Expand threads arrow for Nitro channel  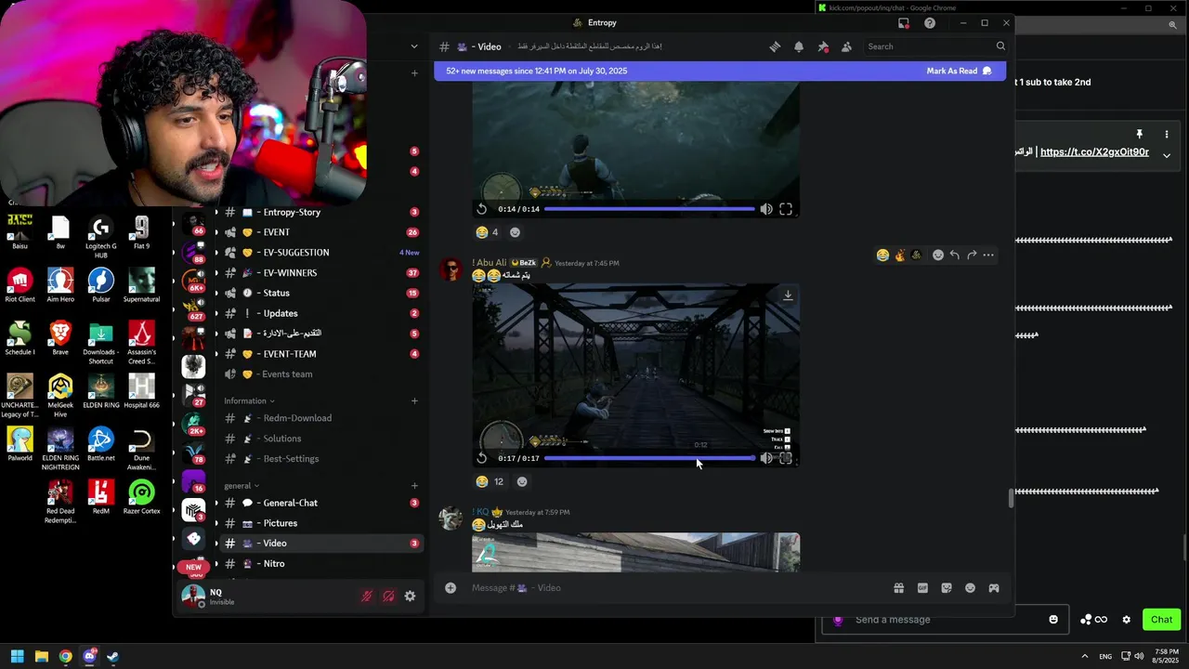click(216, 564)
